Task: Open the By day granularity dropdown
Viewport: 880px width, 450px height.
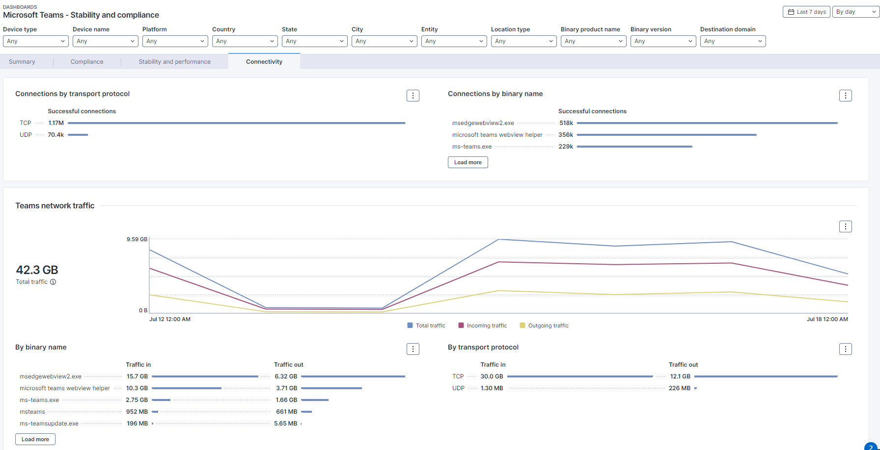Action: [855, 12]
